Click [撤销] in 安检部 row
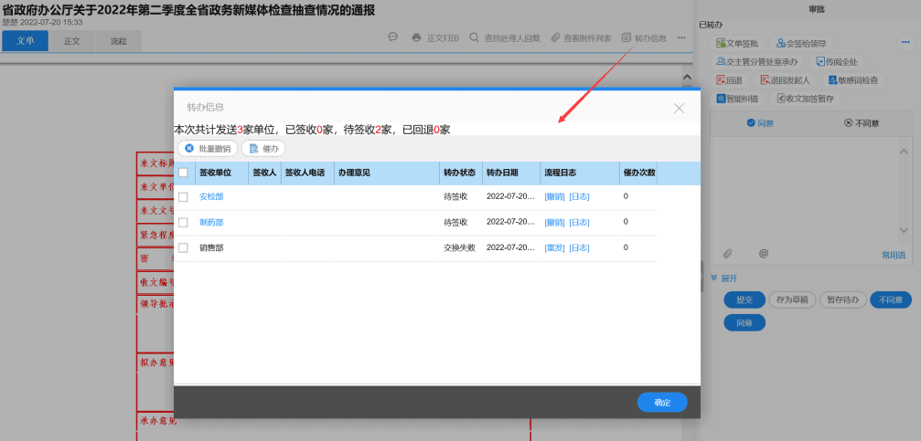921x441 pixels. [554, 197]
